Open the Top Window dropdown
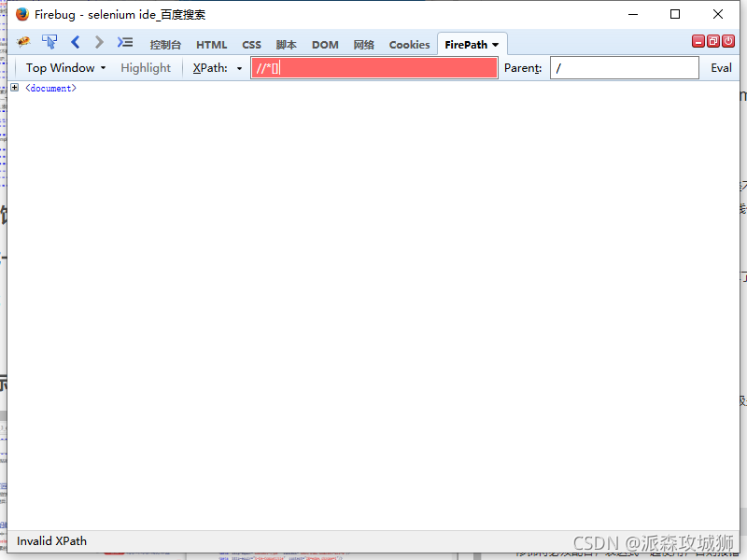Screen dimensions: 747x560 click(x=65, y=68)
